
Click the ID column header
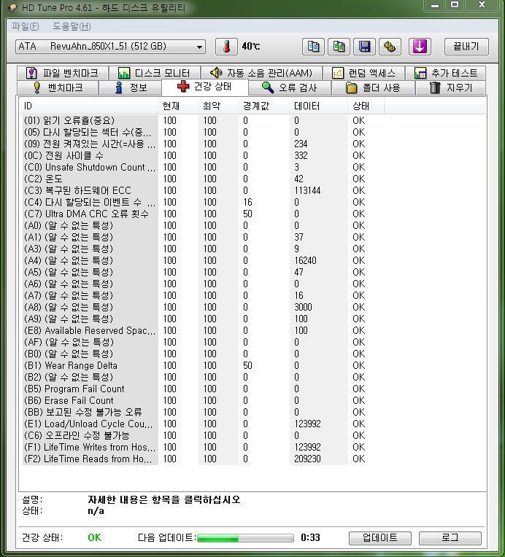(88, 106)
